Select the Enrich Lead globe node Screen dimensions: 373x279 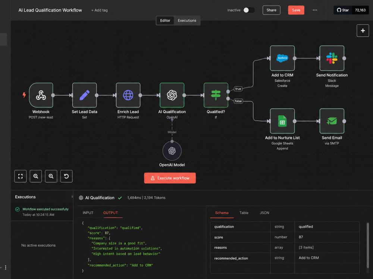128,95
